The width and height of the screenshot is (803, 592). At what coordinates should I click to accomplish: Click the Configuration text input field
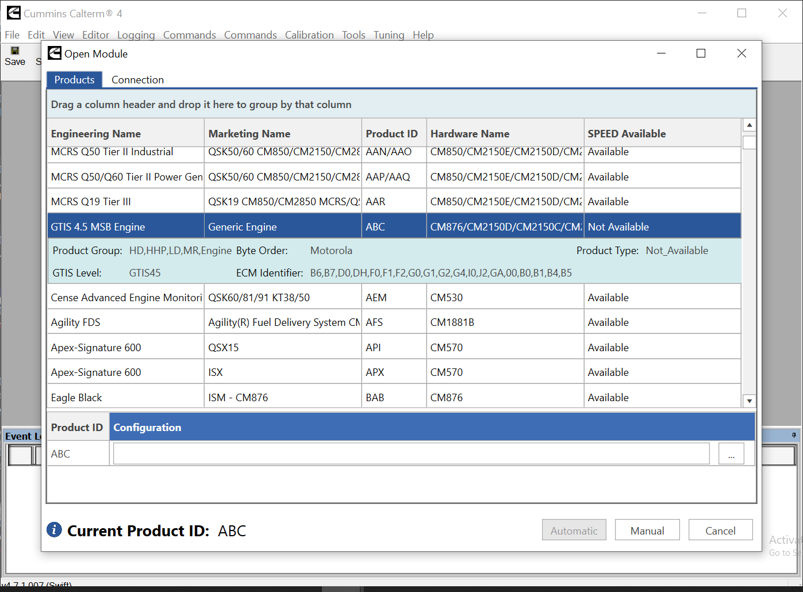pyautogui.click(x=411, y=453)
